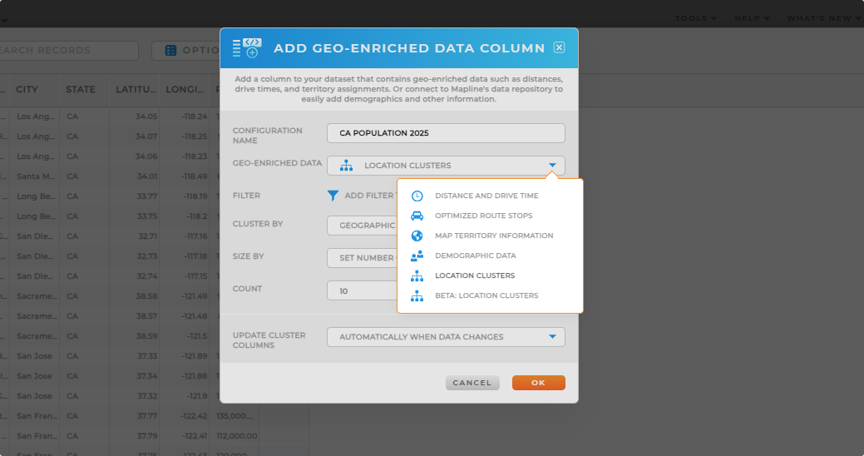Click the globe icon for Map Territory Information

417,235
